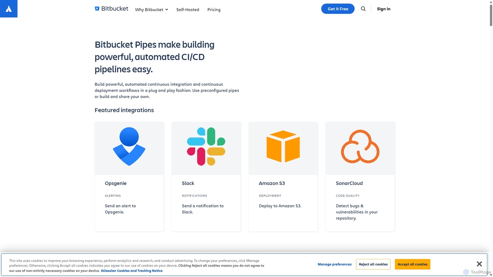This screenshot has height=277, width=493.
Task: Click 'Detect bugs & vulnerabilities' description
Action: [x=357, y=212]
